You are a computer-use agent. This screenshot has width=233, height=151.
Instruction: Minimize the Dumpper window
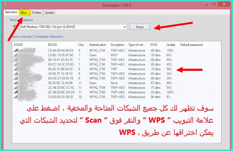(207, 4)
